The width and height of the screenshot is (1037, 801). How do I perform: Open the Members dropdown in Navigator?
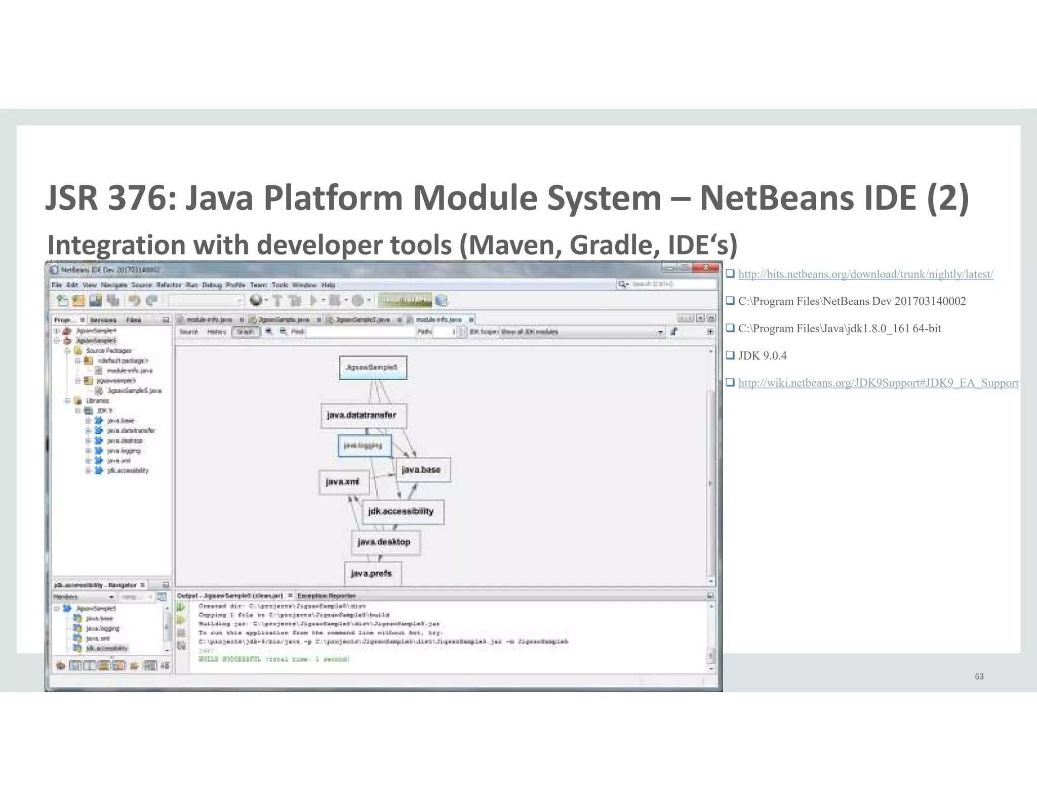click(84, 597)
